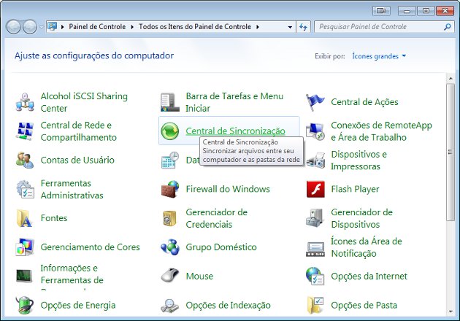
Task: Open the Firewall do Windows link
Action: (228, 189)
